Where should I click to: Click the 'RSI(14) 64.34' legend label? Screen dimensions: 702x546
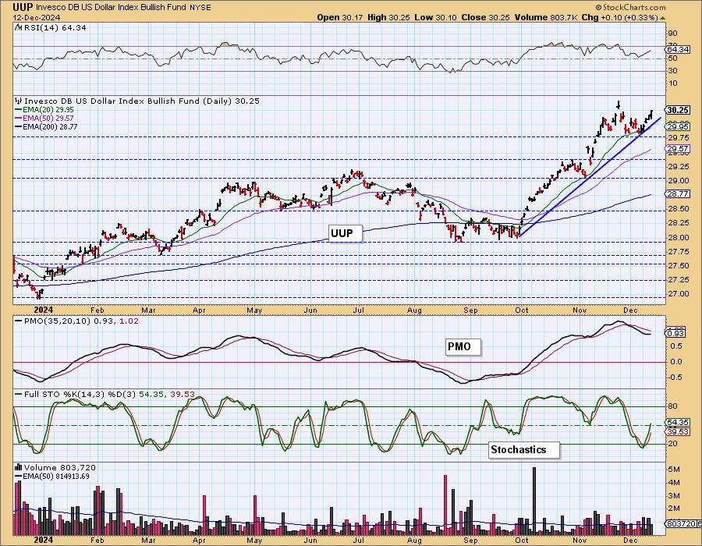pos(55,27)
